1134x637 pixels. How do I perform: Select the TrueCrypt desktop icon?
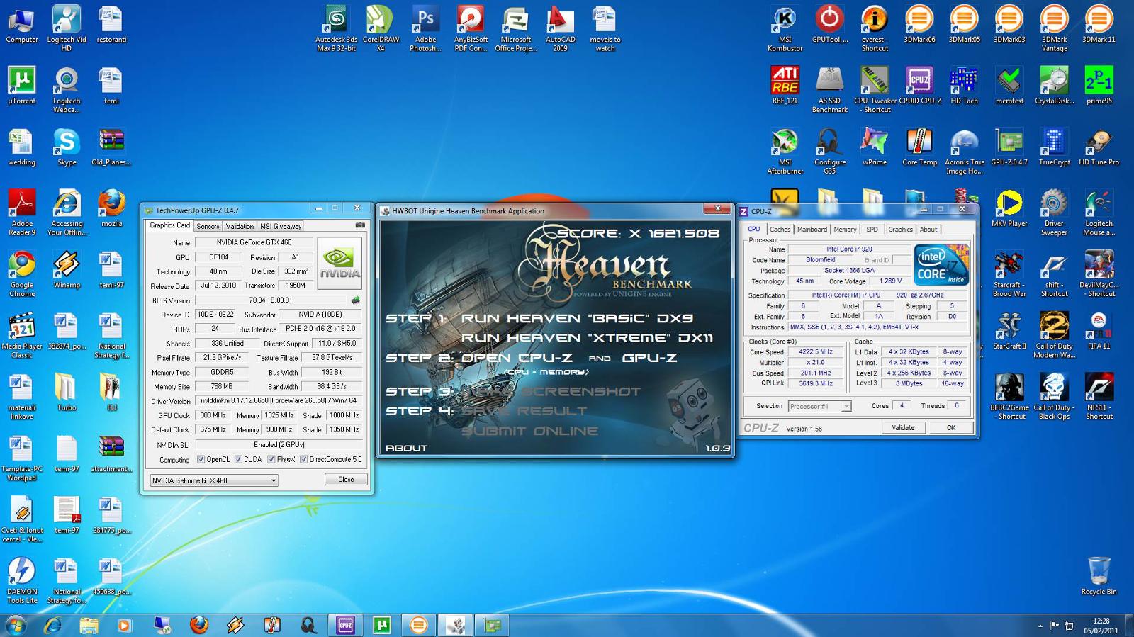(x=1054, y=147)
